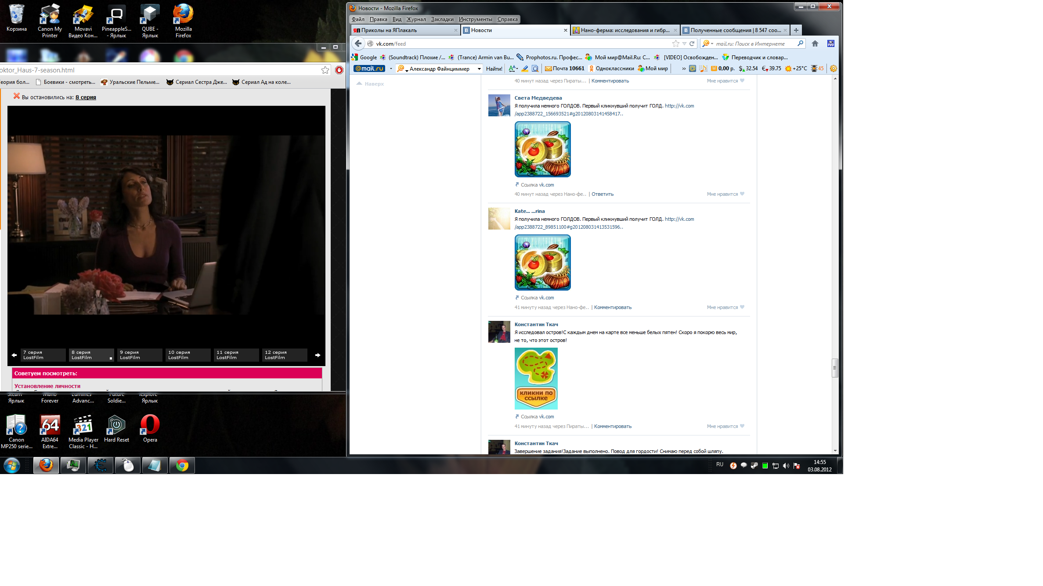Open Google Chrome from the taskbar
This screenshot has width=1043, height=586.
(x=182, y=465)
